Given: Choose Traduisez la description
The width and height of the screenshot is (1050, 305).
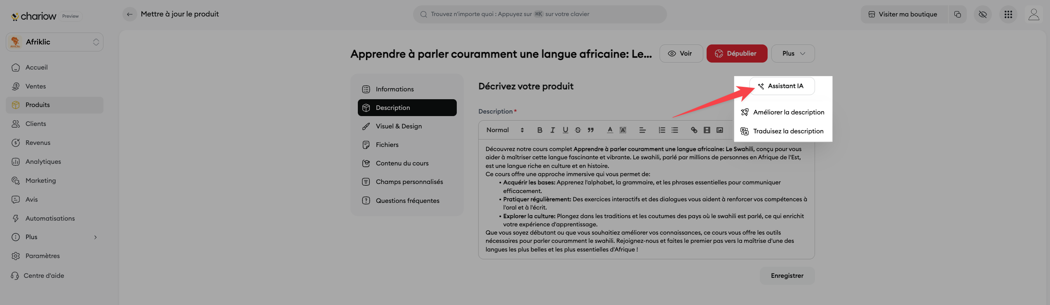Looking at the screenshot, I should coord(782,131).
